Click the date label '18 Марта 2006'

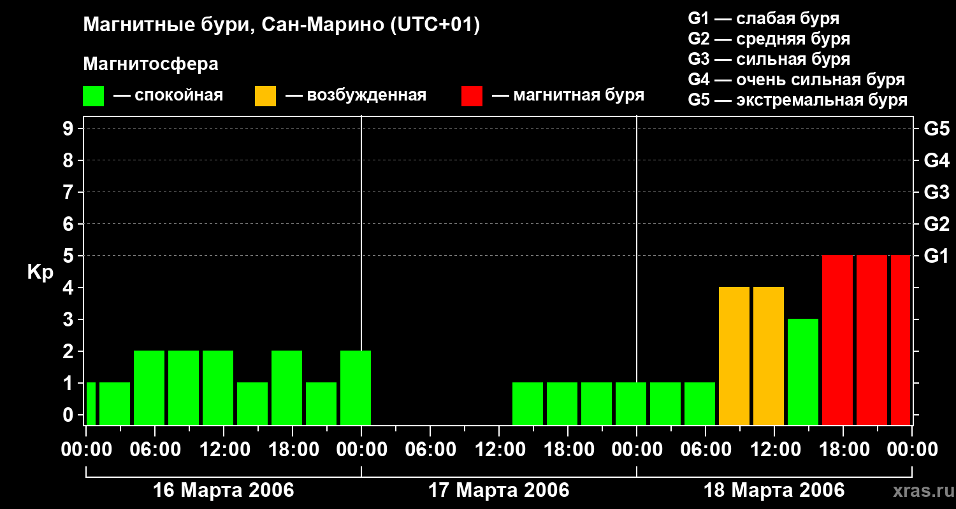[x=774, y=491]
